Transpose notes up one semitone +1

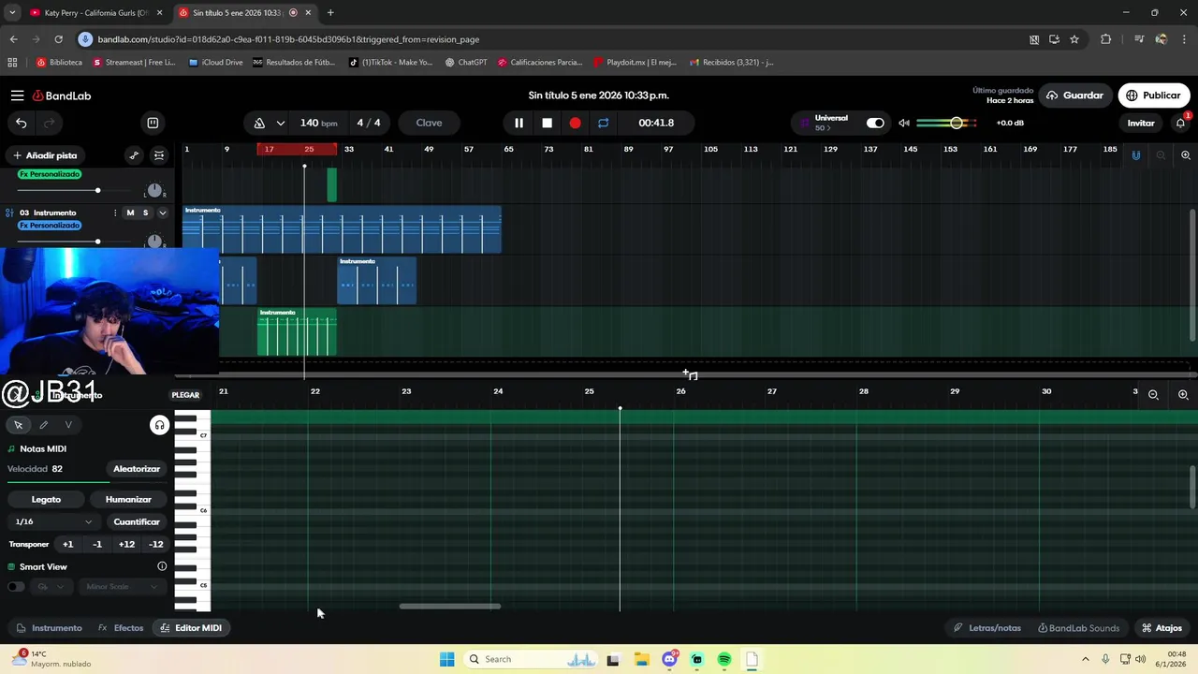click(67, 544)
